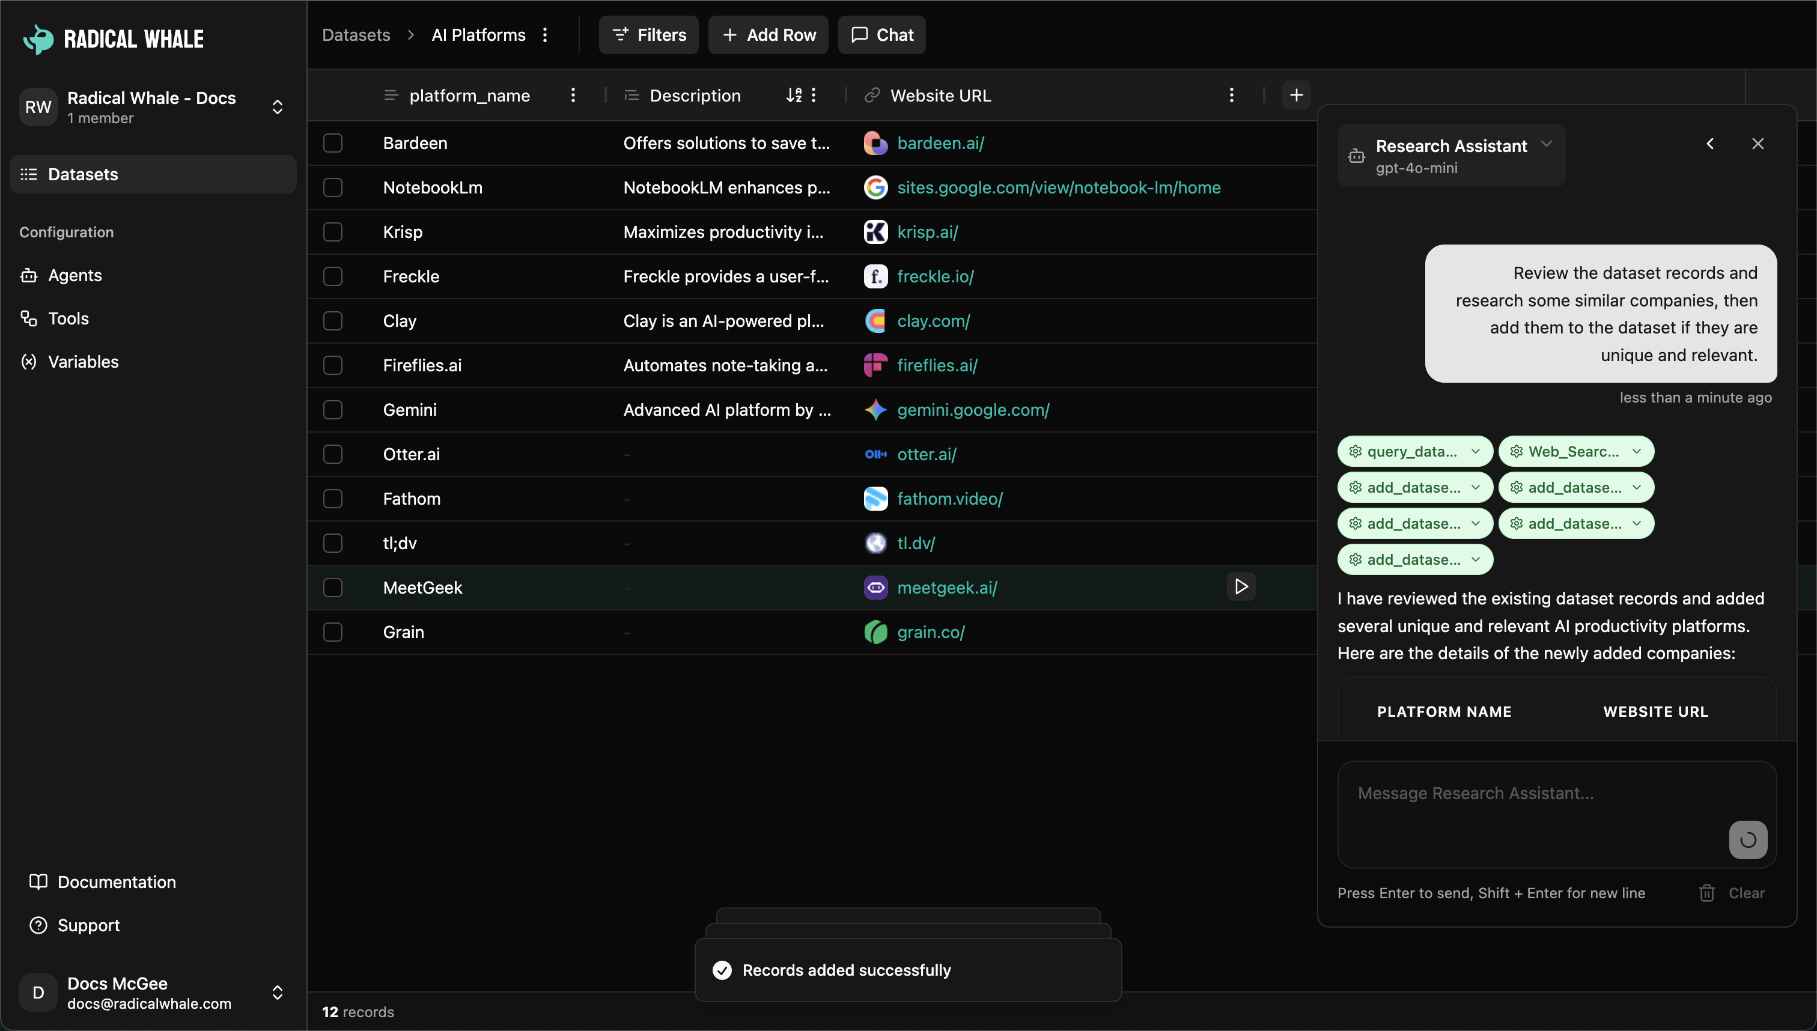Check the Krisp row checkbox
Image resolution: width=1817 pixels, height=1031 pixels.
(x=333, y=231)
